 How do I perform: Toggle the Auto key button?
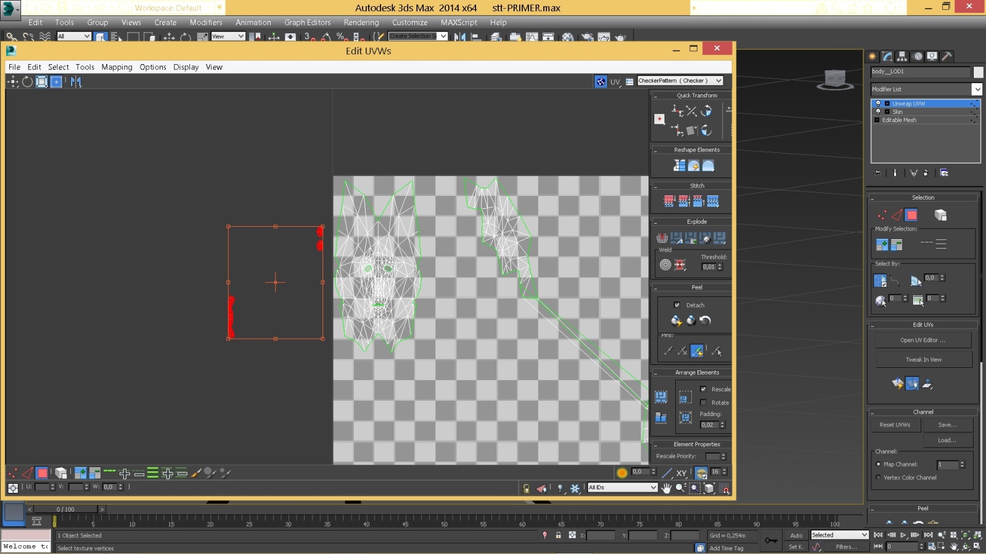click(796, 535)
